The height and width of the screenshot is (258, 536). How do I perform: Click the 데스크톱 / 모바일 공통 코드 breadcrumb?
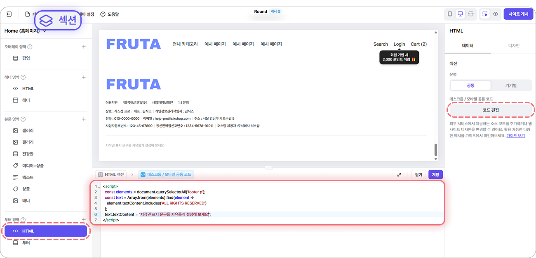tap(165, 174)
